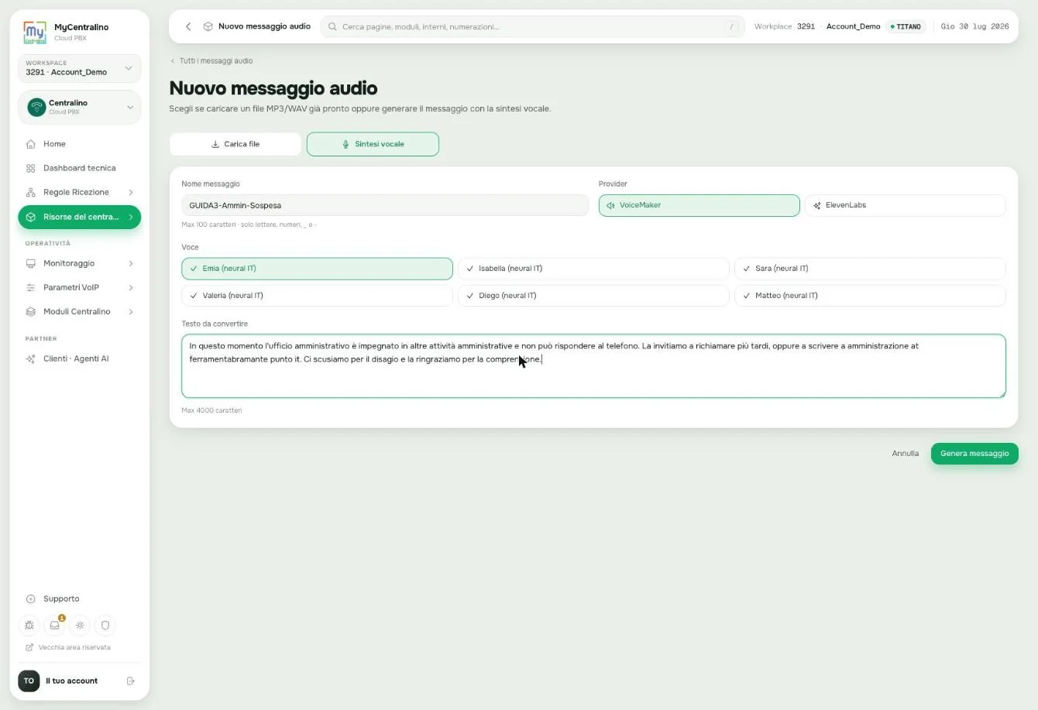Screen dimensions: 1038x710
Task: Open the shield security icon
Action: (x=105, y=625)
